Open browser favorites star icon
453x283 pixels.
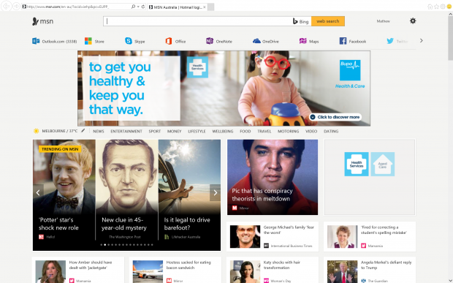(x=436, y=7)
